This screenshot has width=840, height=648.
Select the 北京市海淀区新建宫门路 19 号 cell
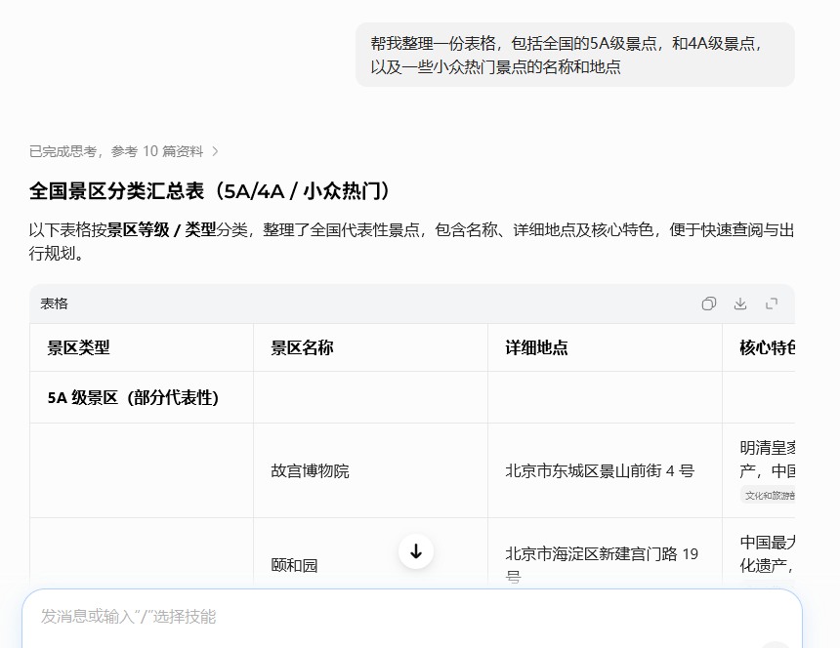[x=605, y=554]
